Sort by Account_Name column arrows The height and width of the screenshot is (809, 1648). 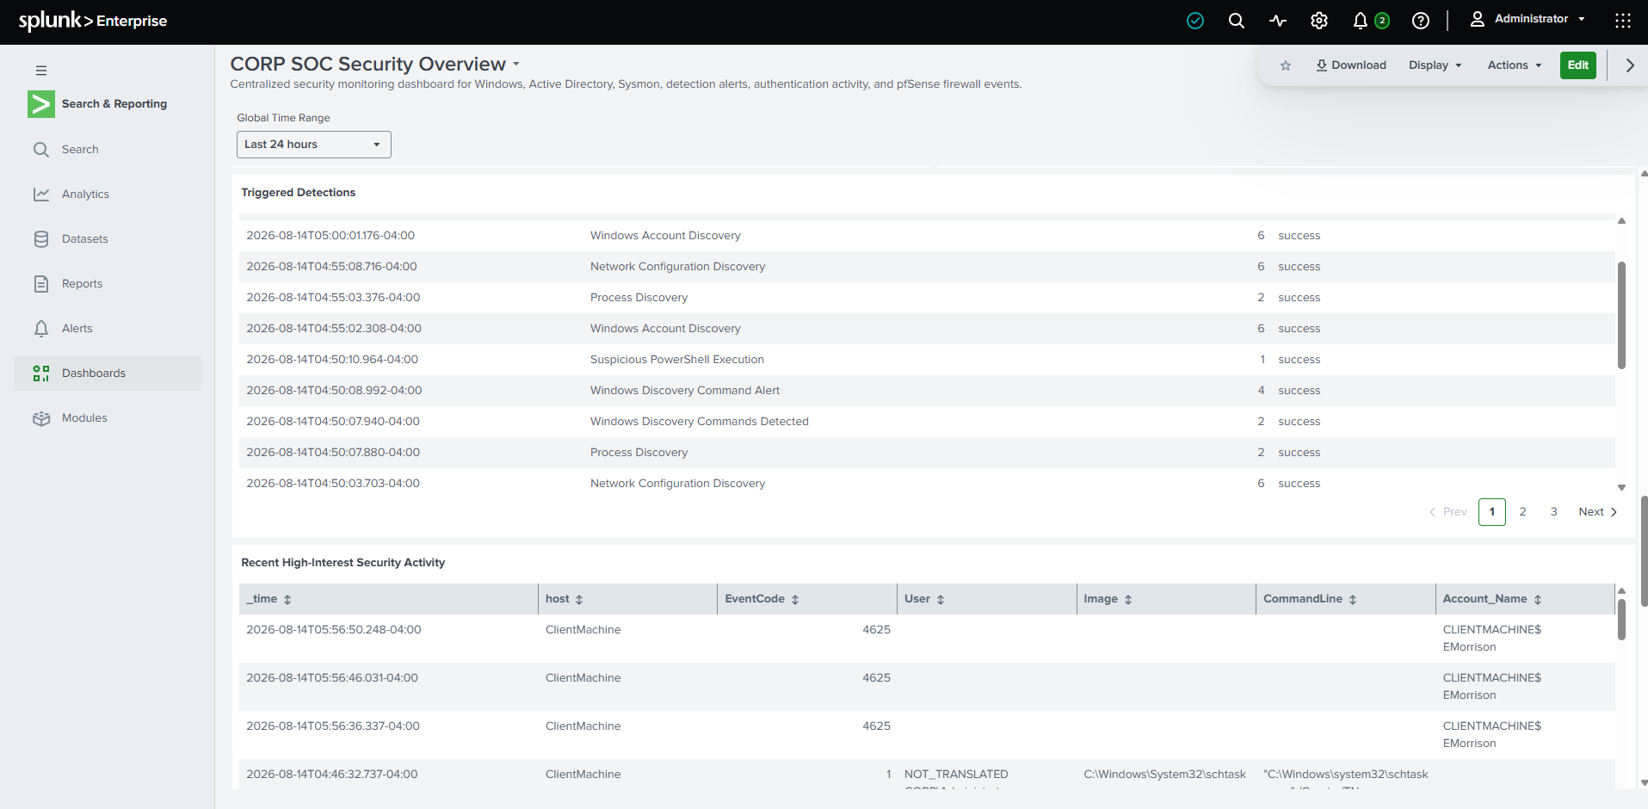point(1538,600)
